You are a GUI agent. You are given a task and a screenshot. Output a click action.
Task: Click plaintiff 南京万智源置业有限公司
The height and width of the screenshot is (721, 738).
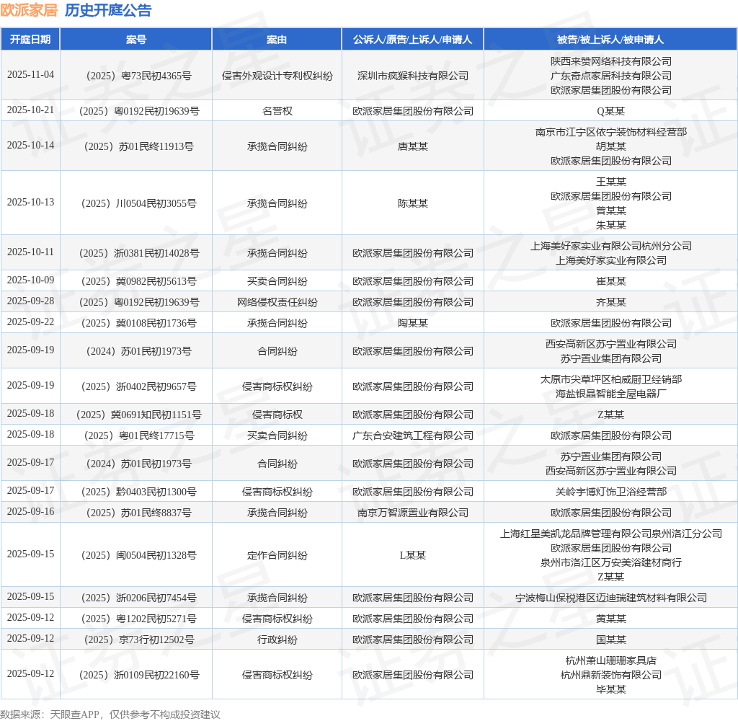click(413, 513)
